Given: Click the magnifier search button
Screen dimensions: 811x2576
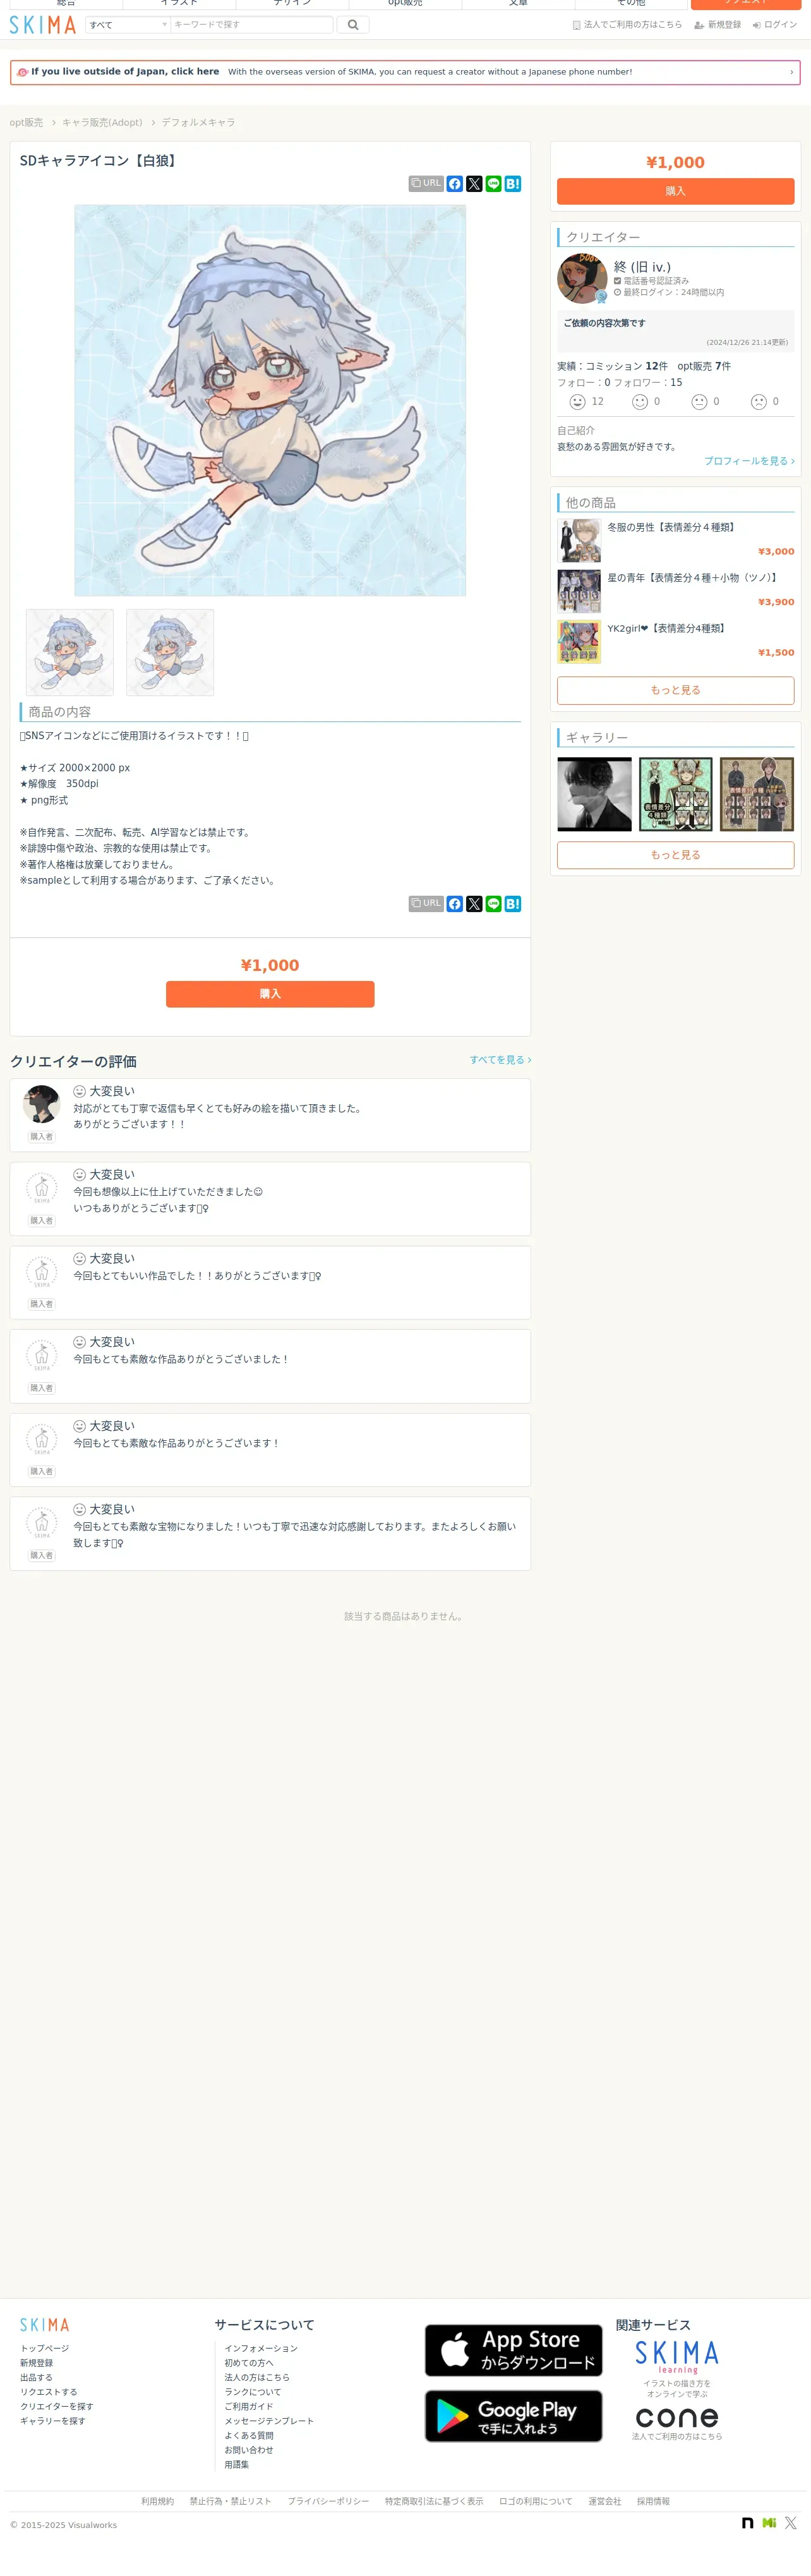Looking at the screenshot, I should point(353,24).
